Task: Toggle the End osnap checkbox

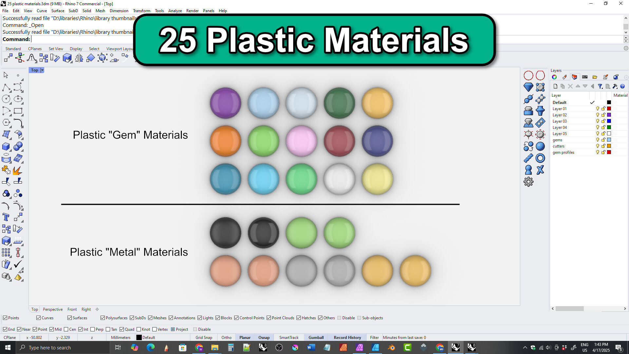Action: [5, 329]
